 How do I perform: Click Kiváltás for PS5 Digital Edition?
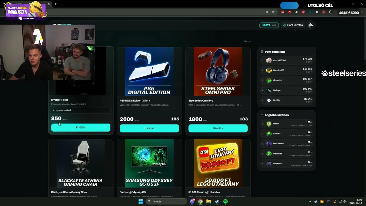(x=149, y=128)
